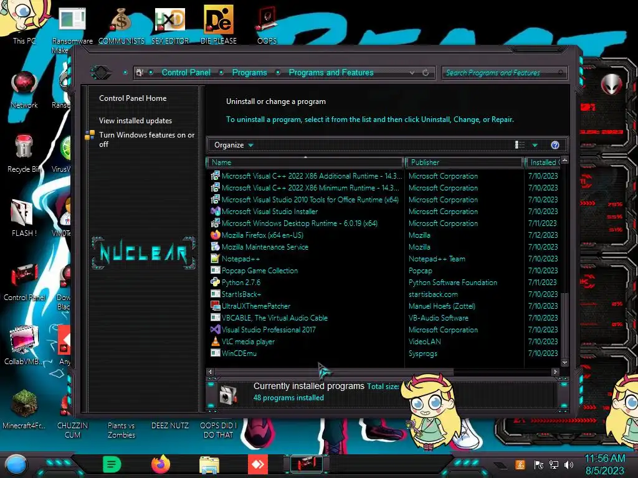Click Programs and Features breadcrumb item
The image size is (638, 478).
point(331,72)
